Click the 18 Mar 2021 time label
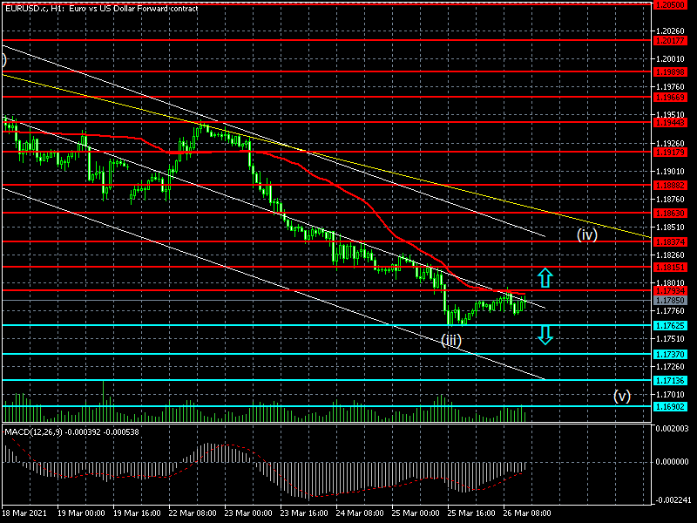Screen dimensions: 697x523 [25, 513]
